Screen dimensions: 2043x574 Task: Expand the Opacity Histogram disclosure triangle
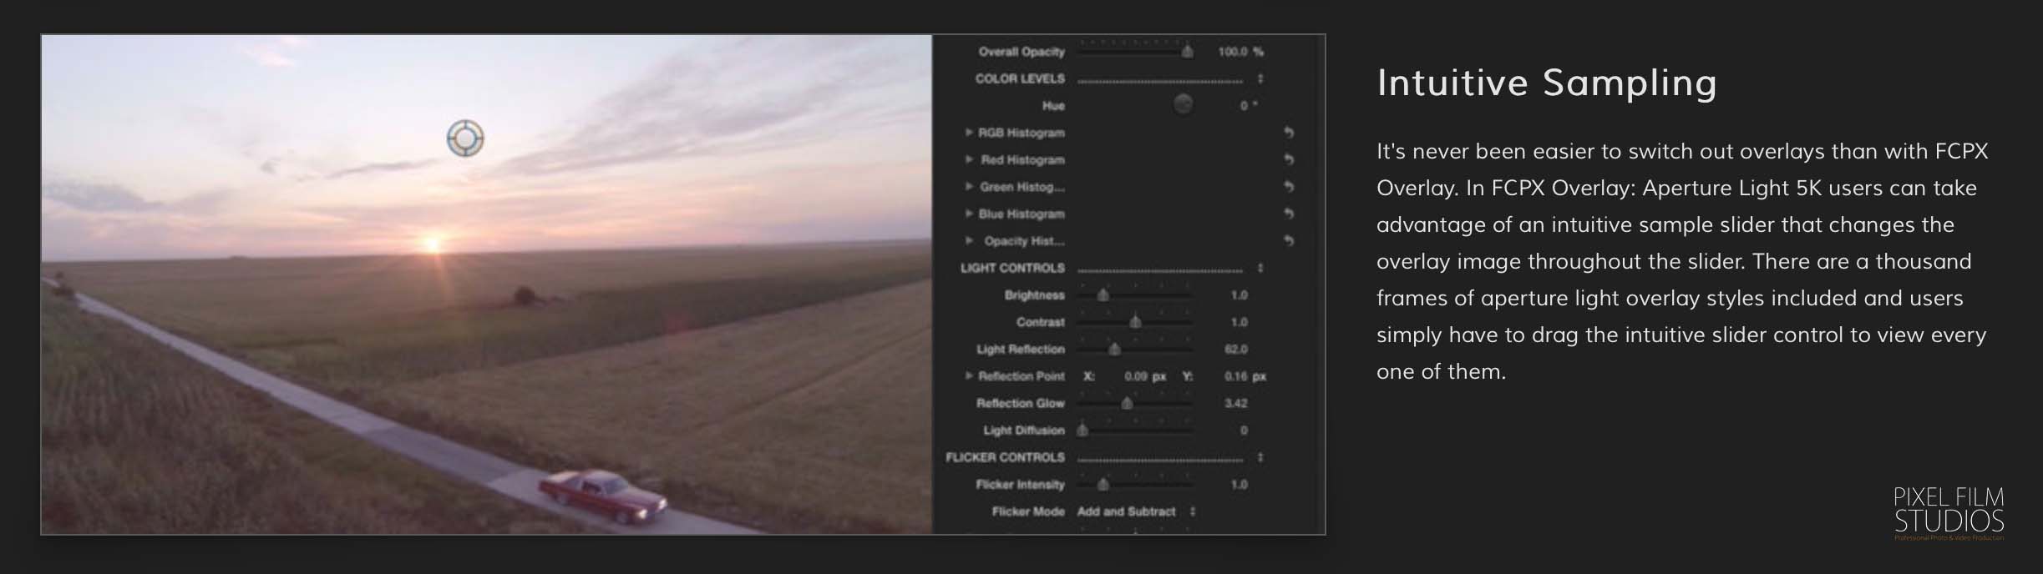[969, 240]
